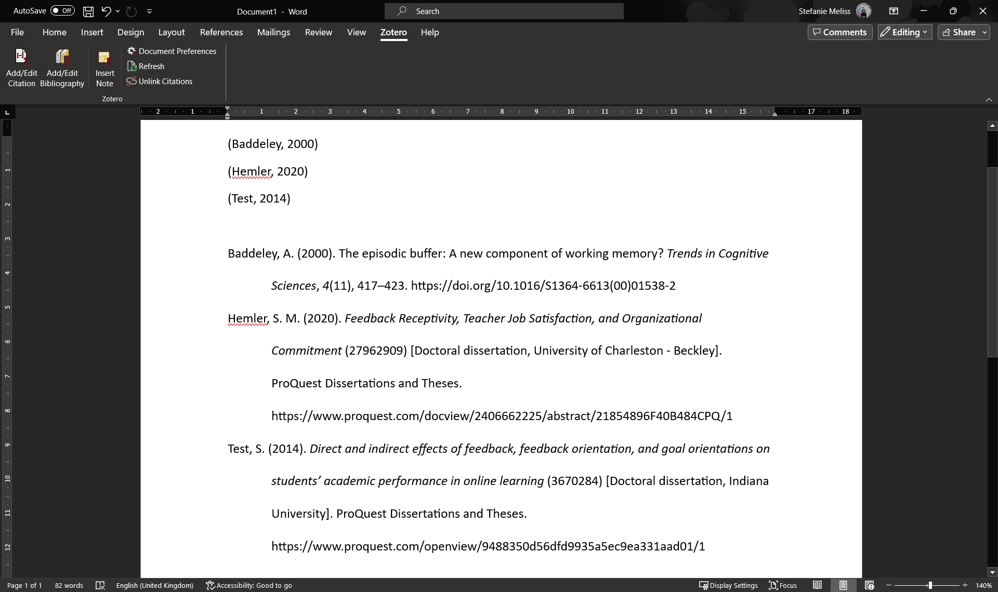998x592 pixels.
Task: Click in the Search box
Action: (x=504, y=11)
